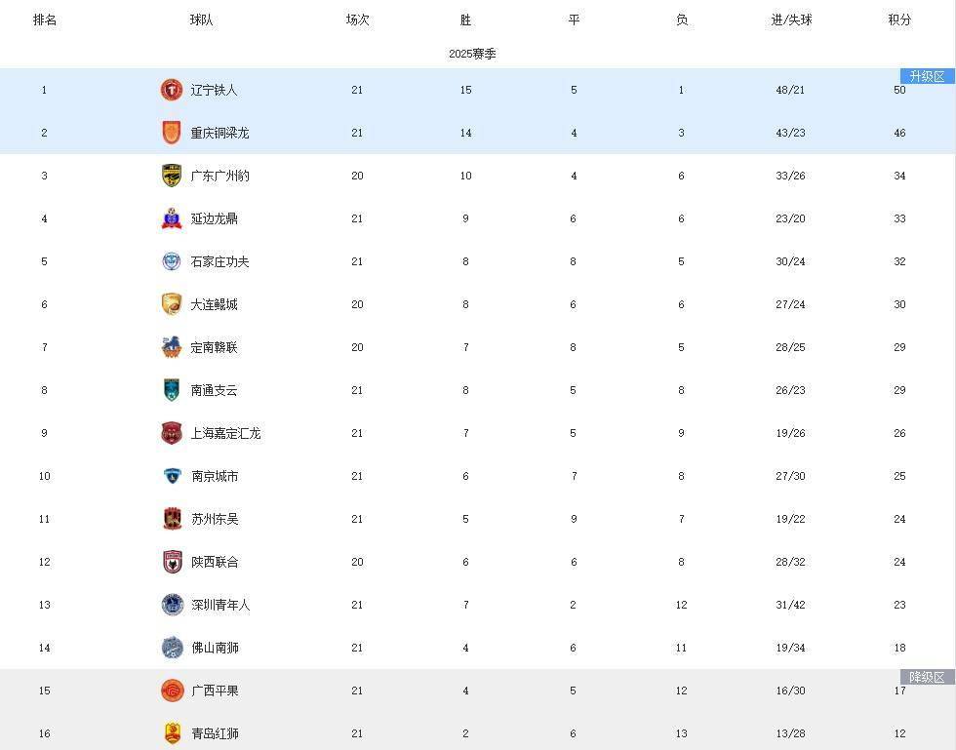Click the 大连鲲城 team logo
This screenshot has width=956, height=750.
click(x=172, y=304)
